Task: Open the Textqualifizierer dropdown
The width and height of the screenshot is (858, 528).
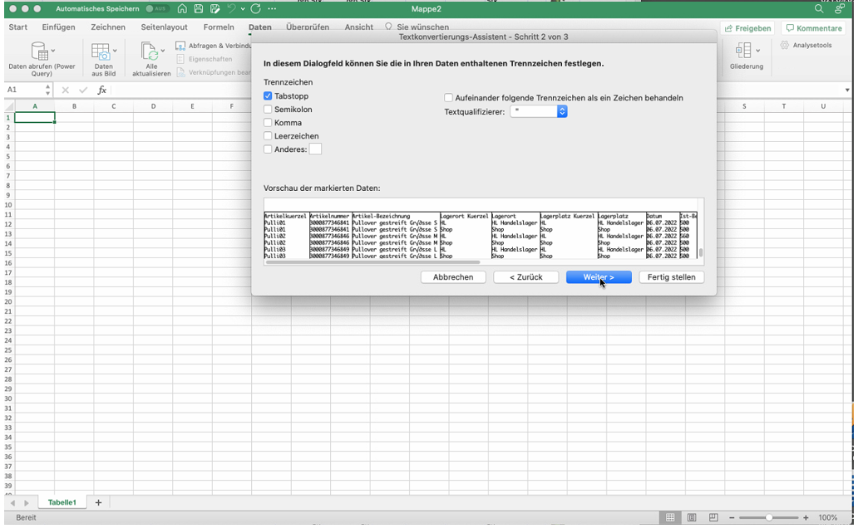Action: point(562,111)
